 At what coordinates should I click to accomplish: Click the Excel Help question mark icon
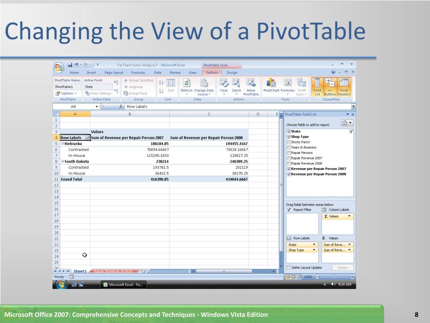(x=333, y=72)
